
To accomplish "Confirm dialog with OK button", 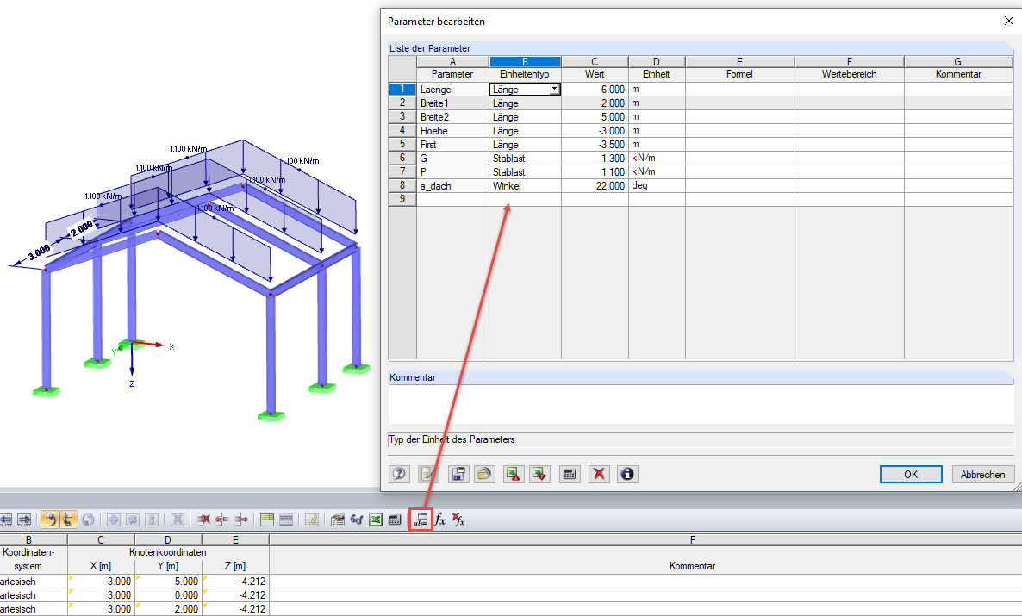I will click(911, 475).
